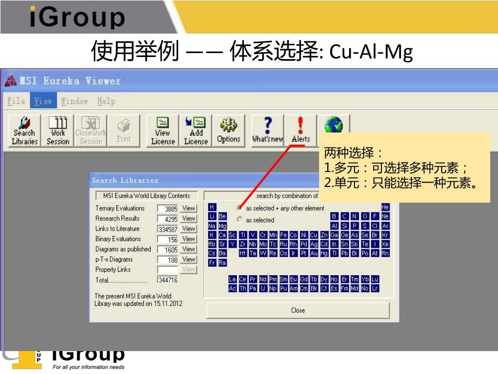Select the Si element button
The image size is (498, 374).
[x=344, y=226]
